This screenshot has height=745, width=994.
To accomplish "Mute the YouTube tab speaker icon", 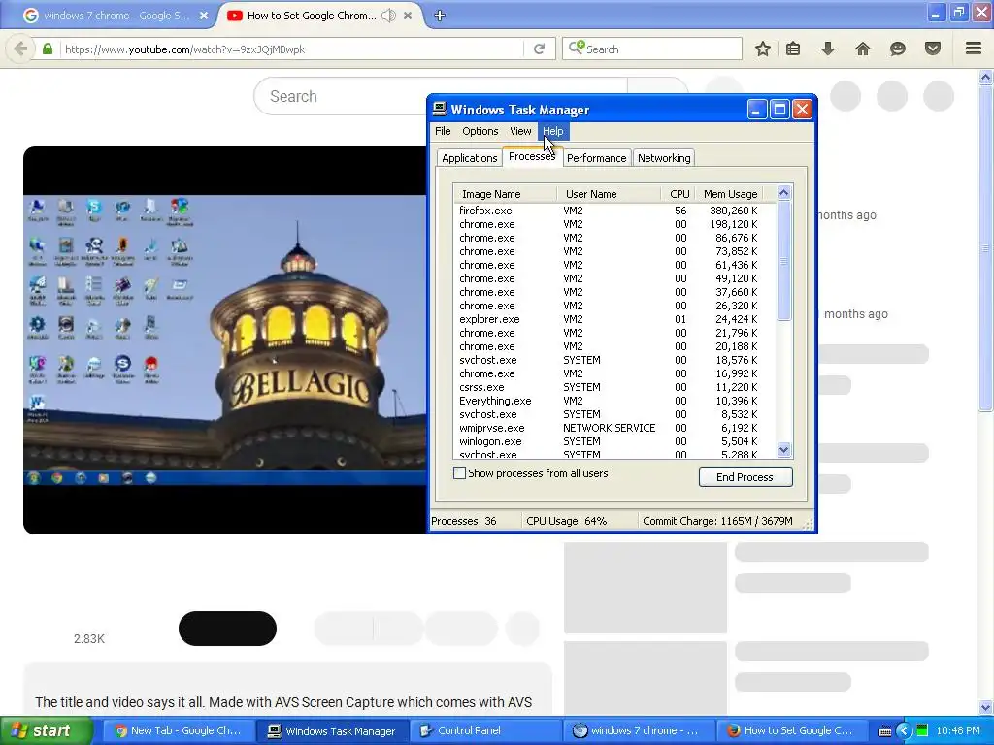I will click(x=388, y=16).
